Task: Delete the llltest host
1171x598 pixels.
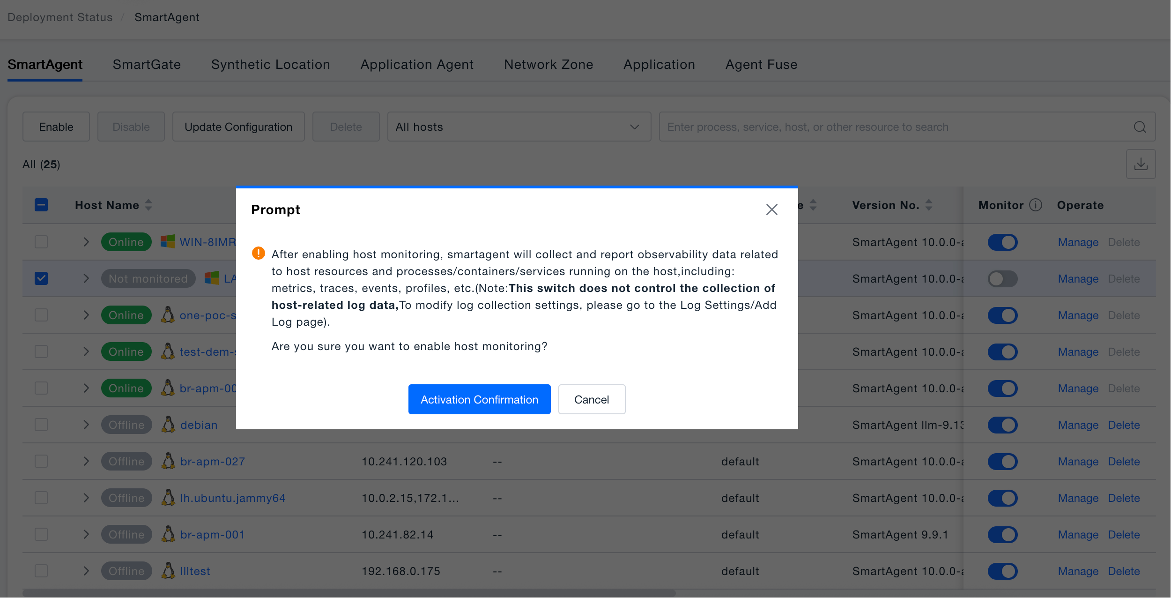Action: click(x=1124, y=571)
